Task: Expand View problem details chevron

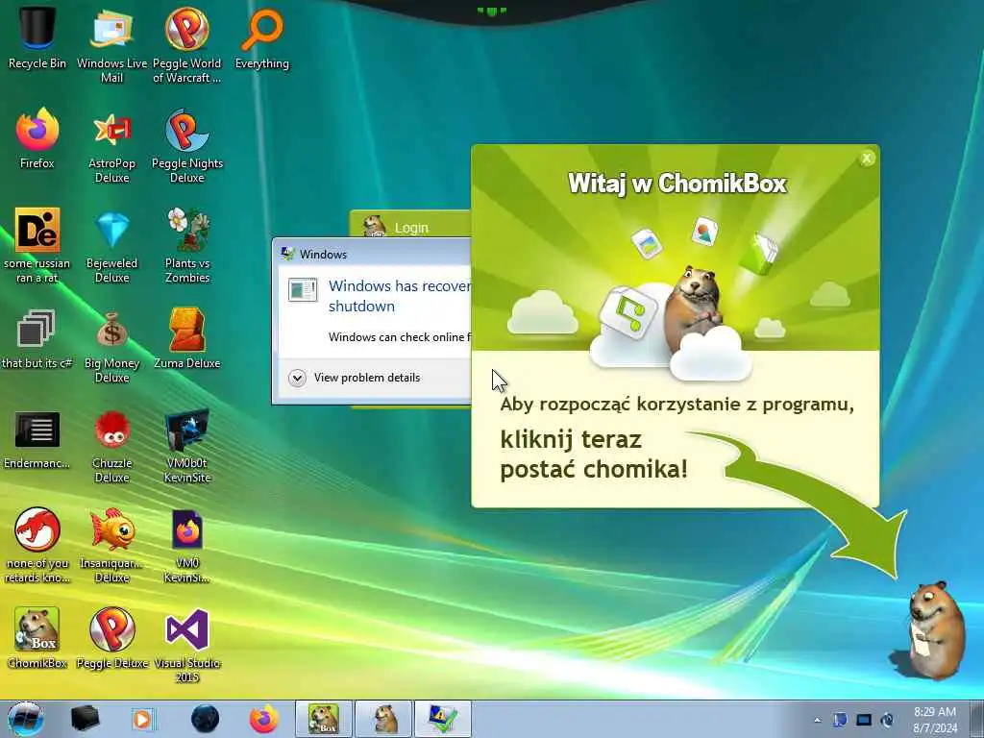Action: [x=297, y=378]
